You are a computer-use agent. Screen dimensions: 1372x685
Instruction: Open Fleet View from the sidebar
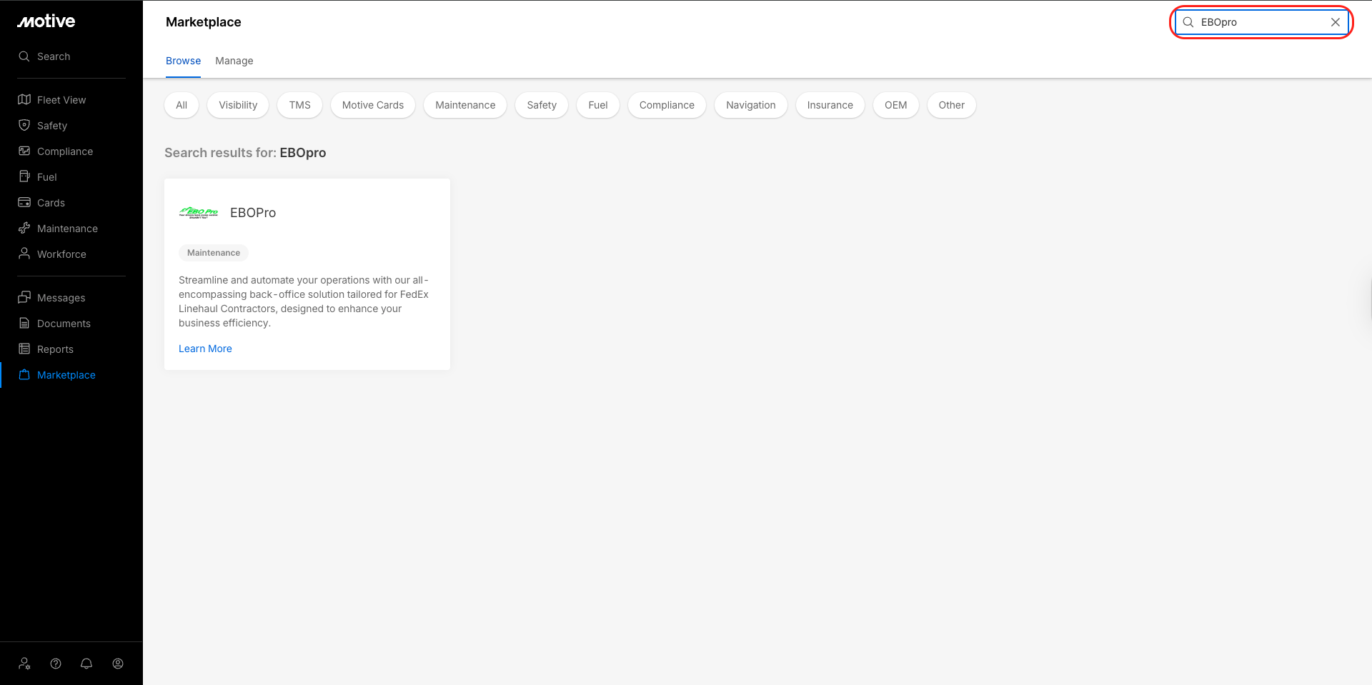tap(61, 100)
